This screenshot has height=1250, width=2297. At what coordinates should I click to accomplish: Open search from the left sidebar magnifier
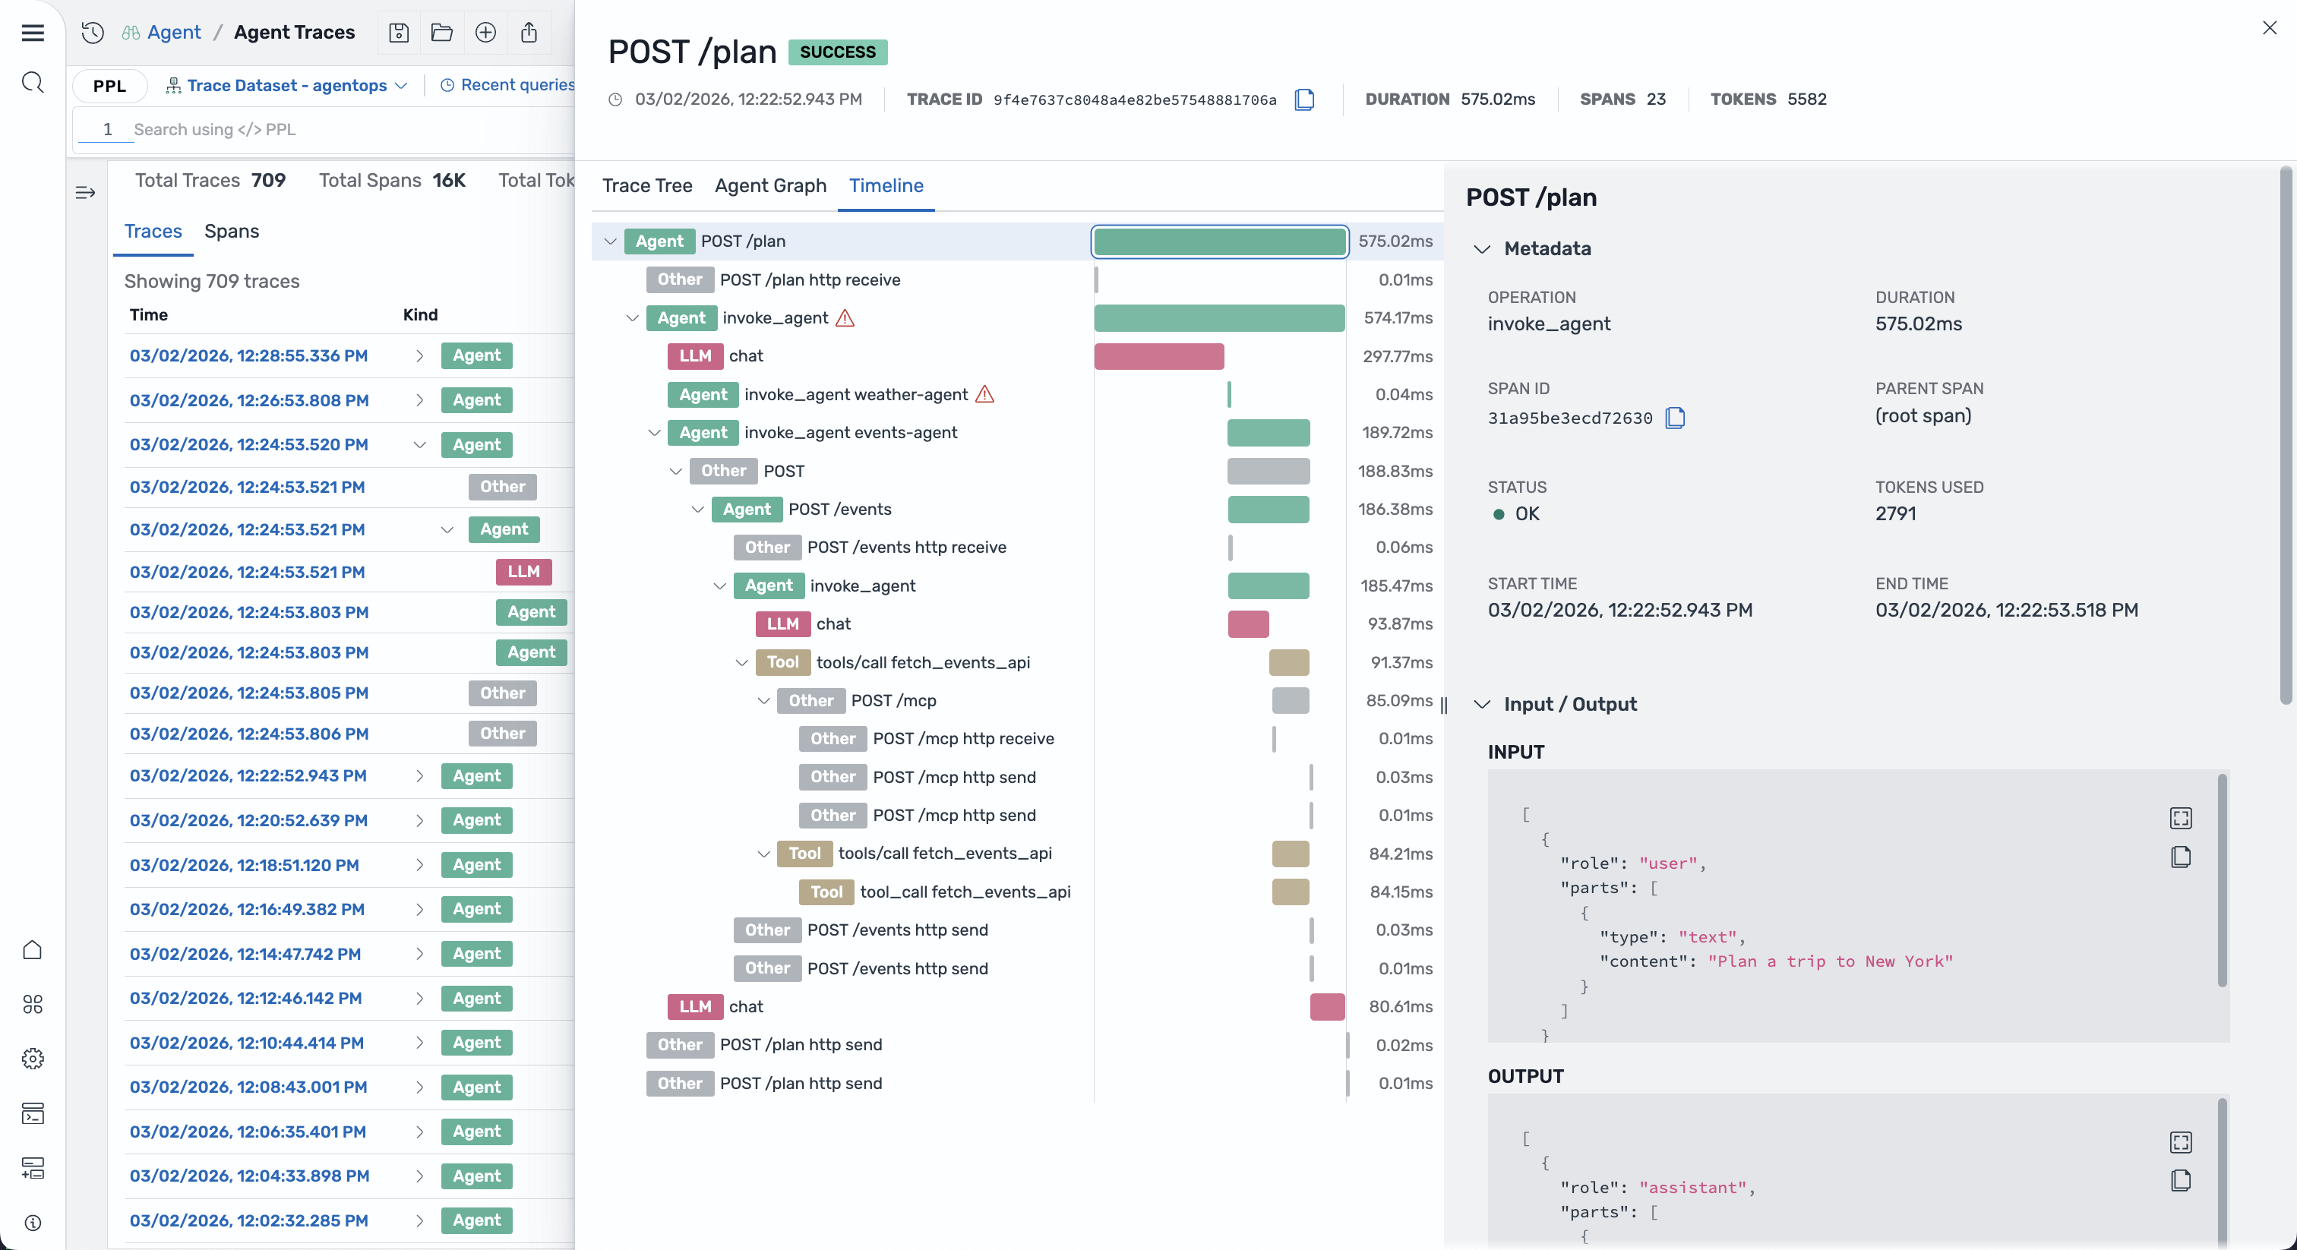pos(32,82)
